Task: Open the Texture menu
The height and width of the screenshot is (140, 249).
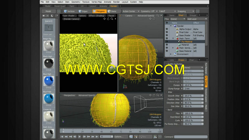Action: tap(86, 2)
